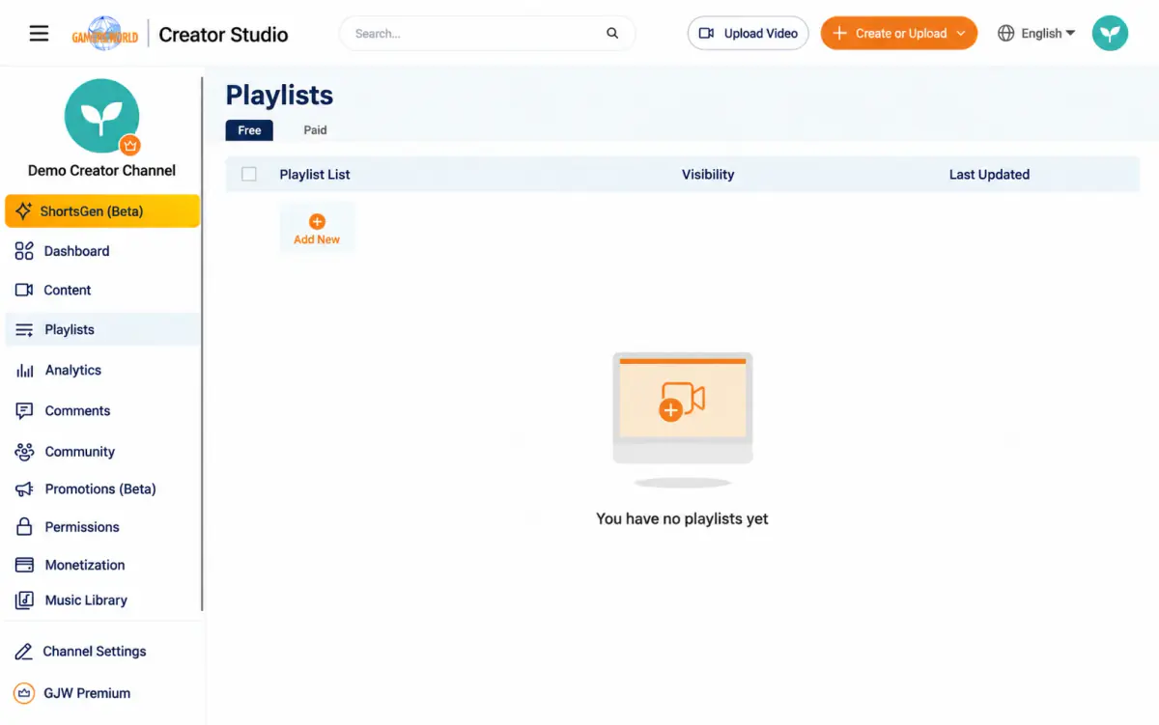Click the GJW Premium crown icon

[x=24, y=693]
